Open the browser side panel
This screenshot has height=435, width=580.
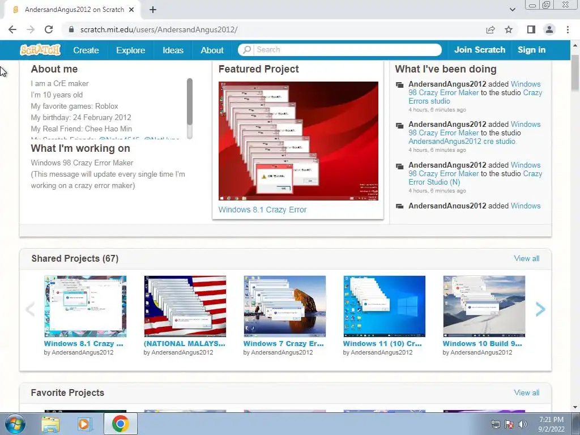[531, 29]
